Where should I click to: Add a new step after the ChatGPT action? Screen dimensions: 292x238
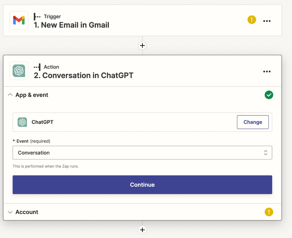coord(142,230)
